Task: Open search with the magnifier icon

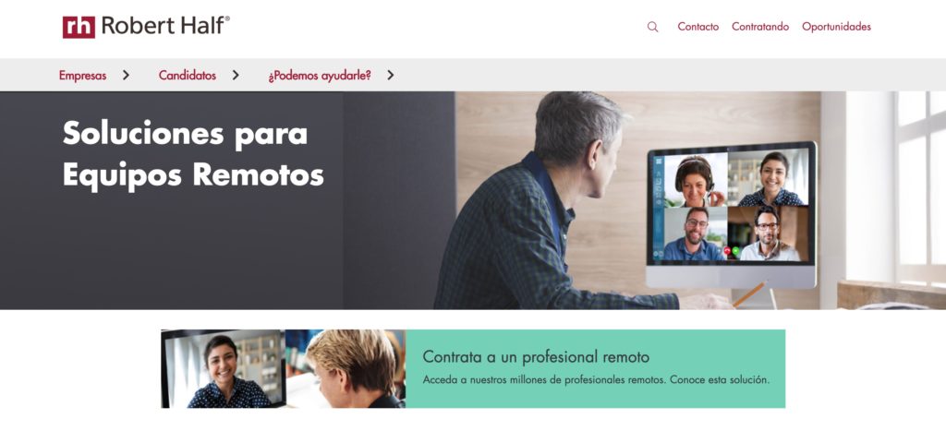Action: [652, 27]
